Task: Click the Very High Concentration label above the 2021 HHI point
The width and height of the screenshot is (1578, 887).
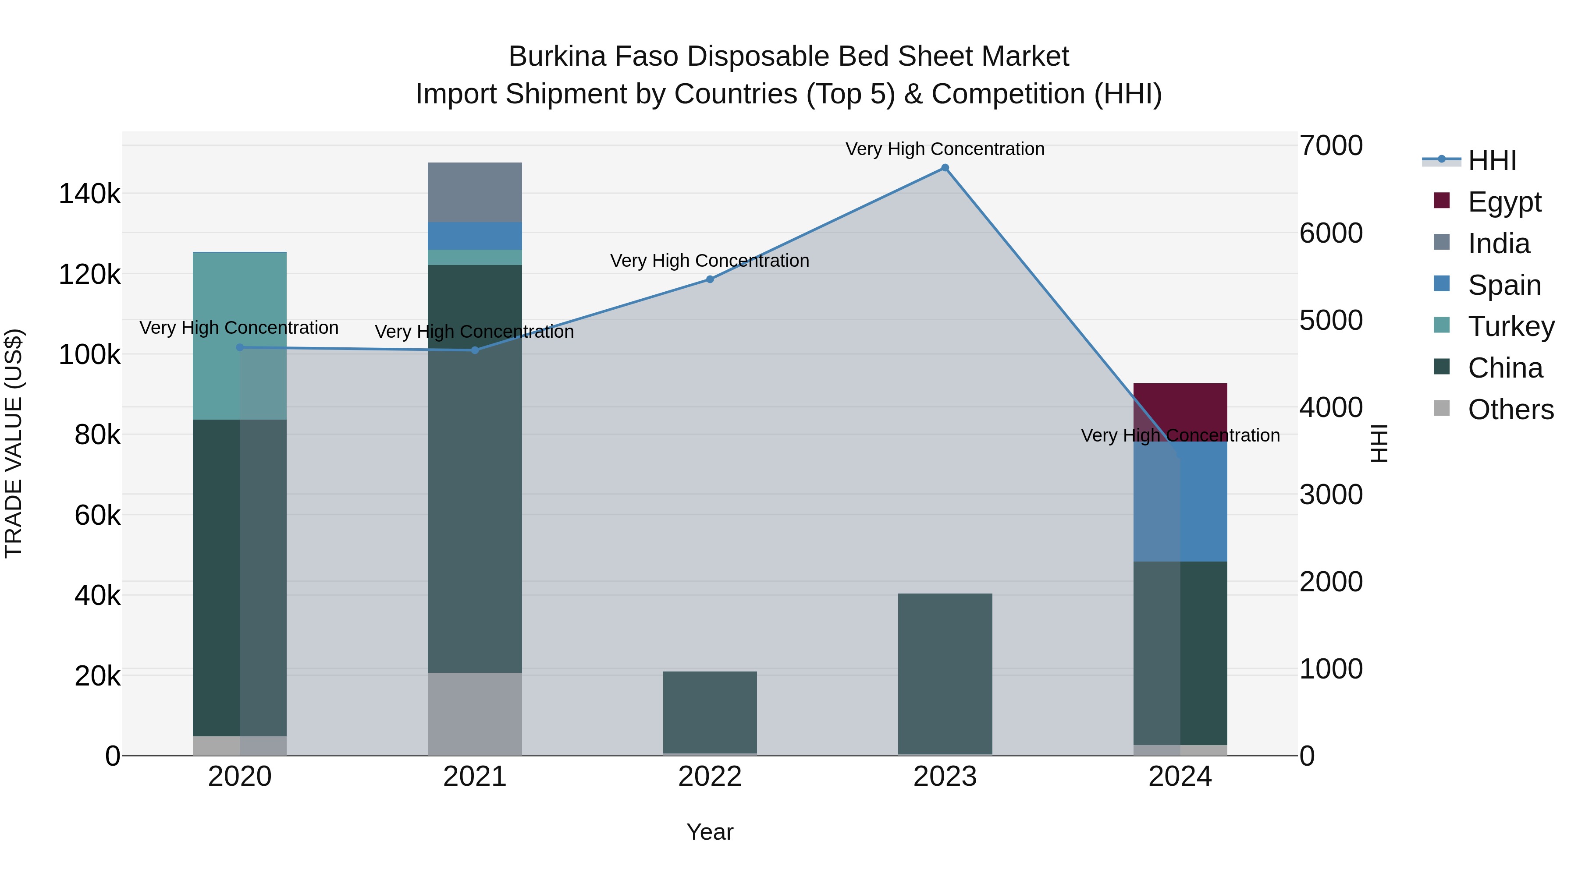Action: tap(475, 332)
